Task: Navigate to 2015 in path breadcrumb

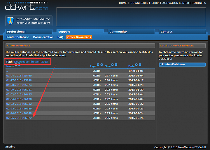Action: point(45,62)
